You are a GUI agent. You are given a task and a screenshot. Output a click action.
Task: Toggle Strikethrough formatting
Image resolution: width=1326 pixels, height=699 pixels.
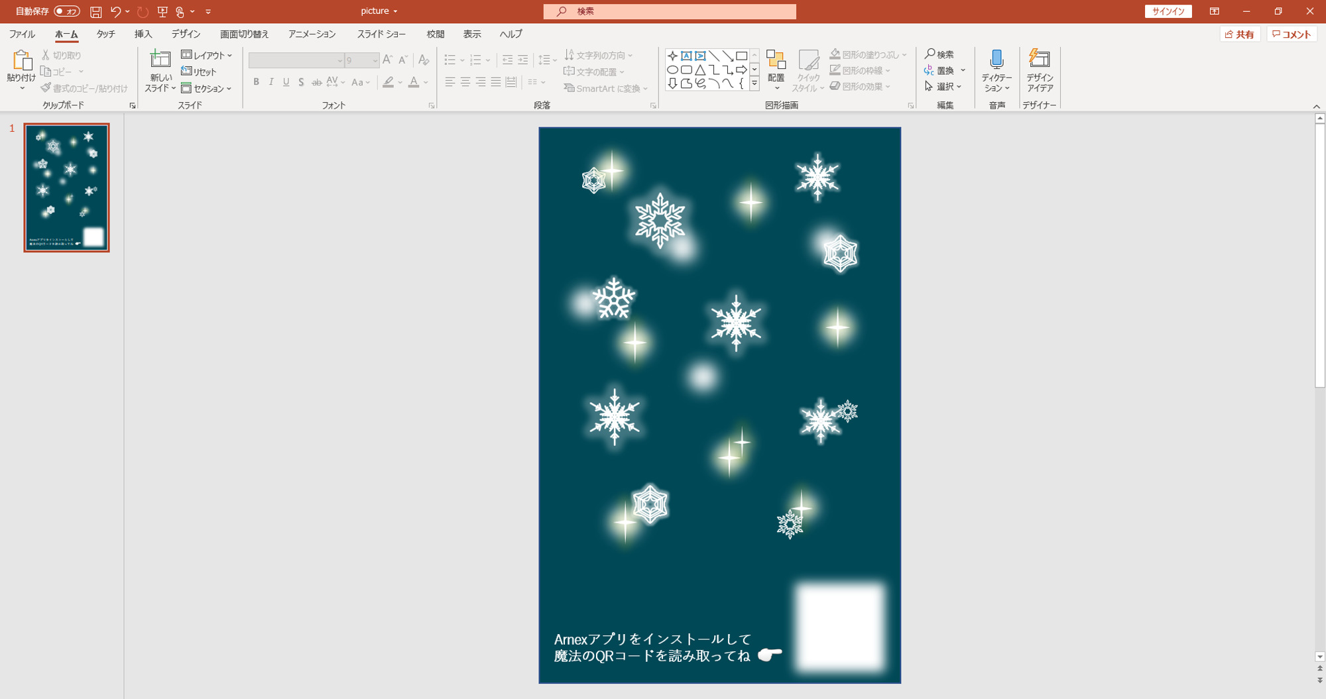pyautogui.click(x=317, y=82)
